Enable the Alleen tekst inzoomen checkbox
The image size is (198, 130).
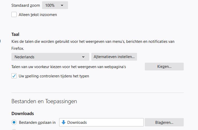click(x=14, y=15)
